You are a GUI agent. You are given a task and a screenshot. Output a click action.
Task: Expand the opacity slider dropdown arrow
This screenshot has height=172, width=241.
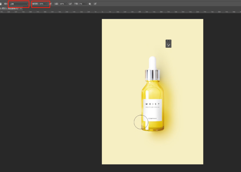(47, 4)
